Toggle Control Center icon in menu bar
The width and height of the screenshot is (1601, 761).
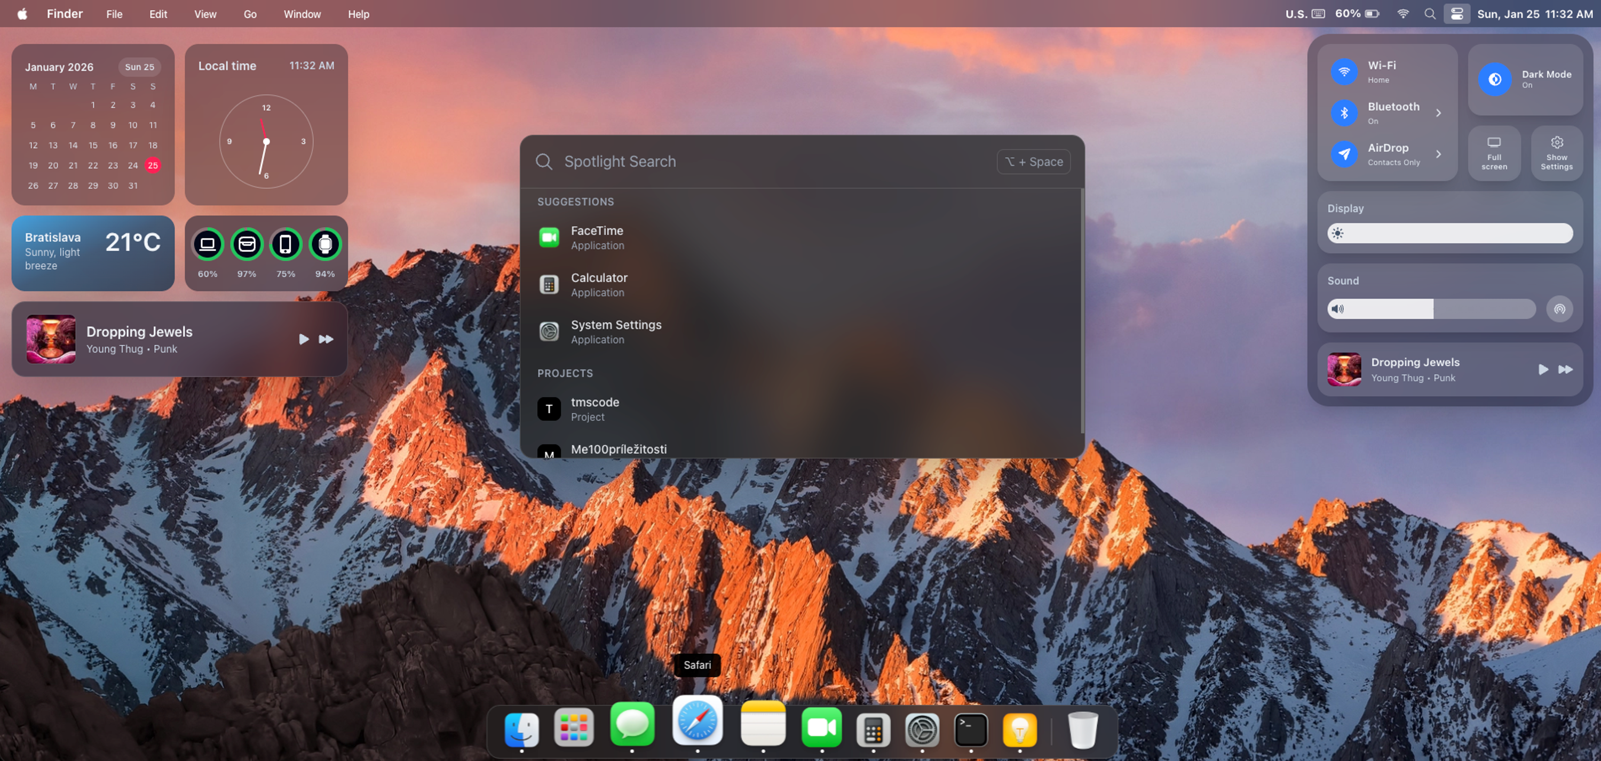tap(1456, 14)
